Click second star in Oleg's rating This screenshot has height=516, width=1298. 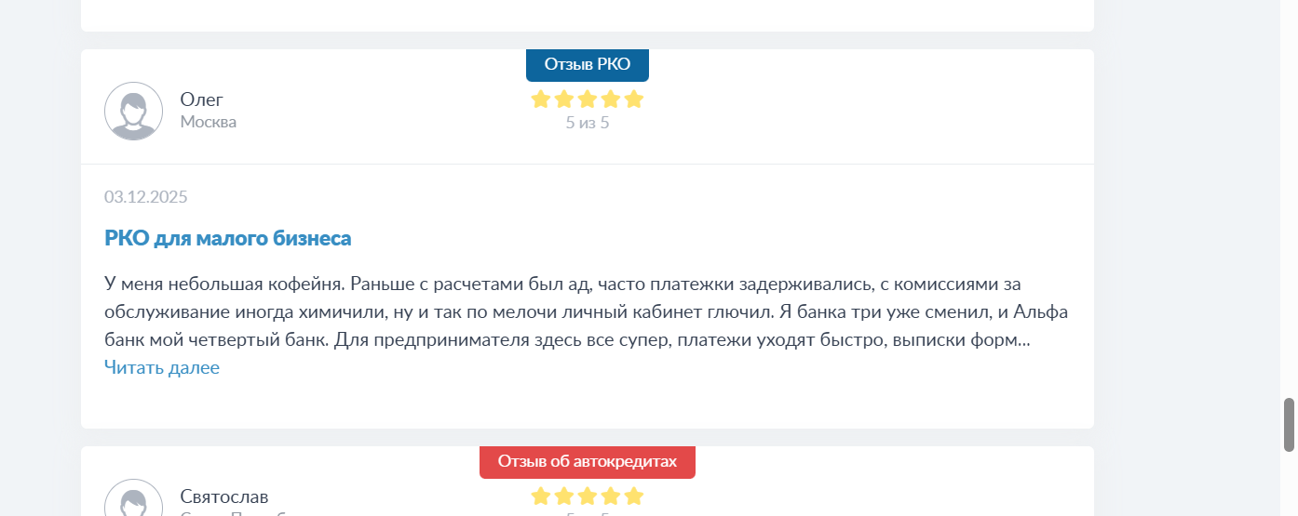click(x=564, y=99)
